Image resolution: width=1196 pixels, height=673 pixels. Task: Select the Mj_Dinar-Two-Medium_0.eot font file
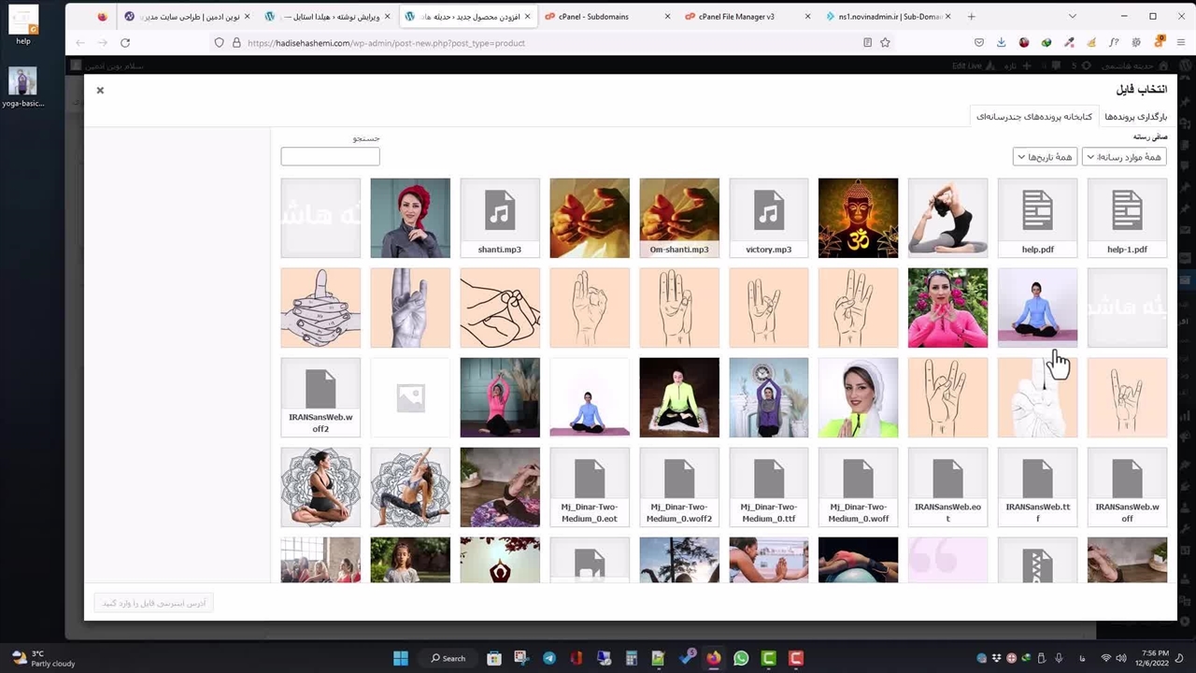pyautogui.click(x=590, y=487)
